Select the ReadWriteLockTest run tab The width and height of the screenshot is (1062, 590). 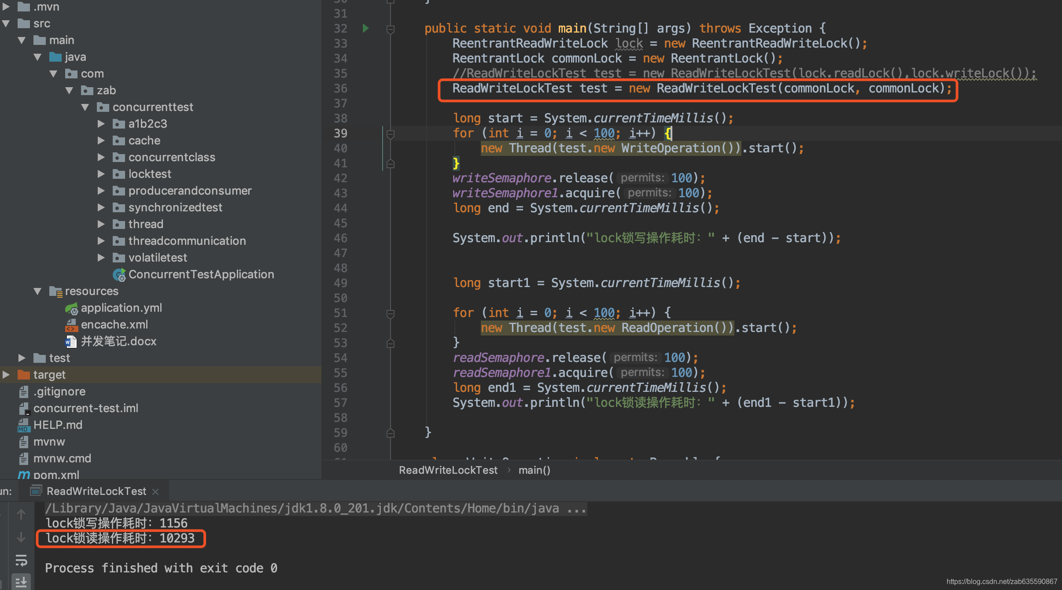pyautogui.click(x=96, y=491)
